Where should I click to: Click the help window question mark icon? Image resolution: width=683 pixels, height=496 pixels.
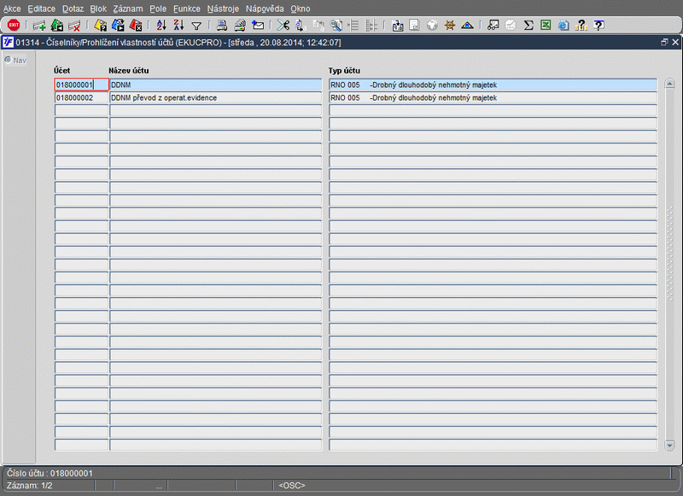coord(599,26)
